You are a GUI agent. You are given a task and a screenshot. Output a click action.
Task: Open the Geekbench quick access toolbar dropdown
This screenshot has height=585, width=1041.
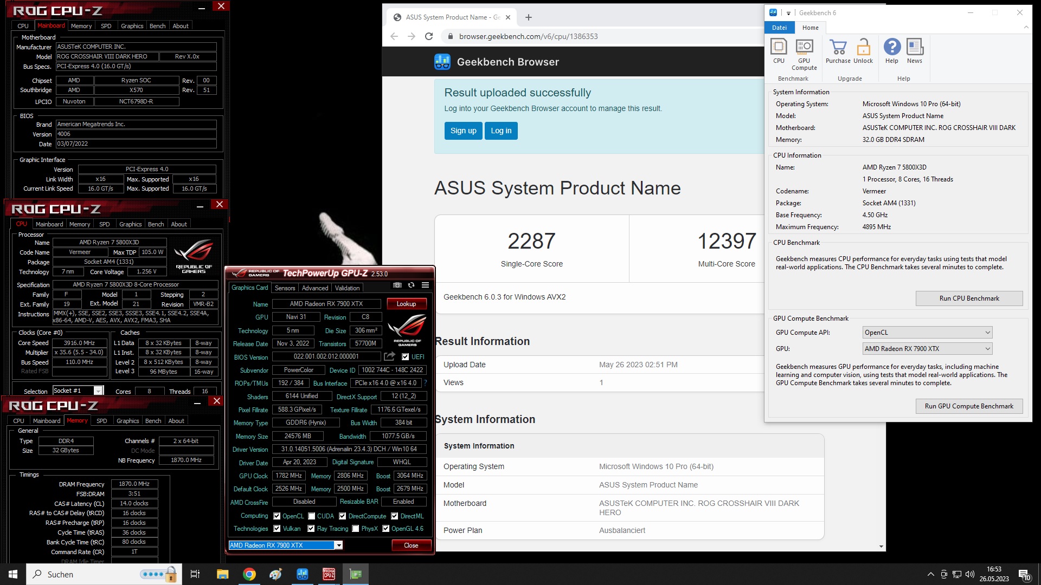click(788, 13)
